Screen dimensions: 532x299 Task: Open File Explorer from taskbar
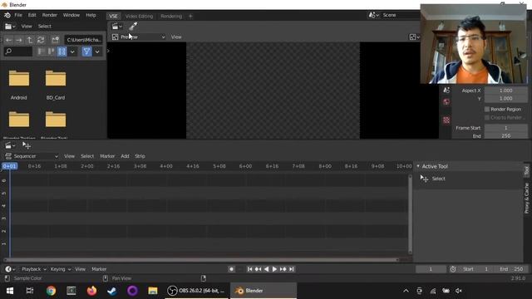click(153, 291)
